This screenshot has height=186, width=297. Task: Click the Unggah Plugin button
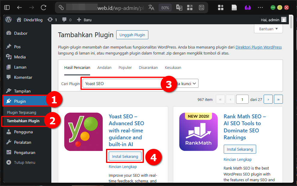point(132,35)
